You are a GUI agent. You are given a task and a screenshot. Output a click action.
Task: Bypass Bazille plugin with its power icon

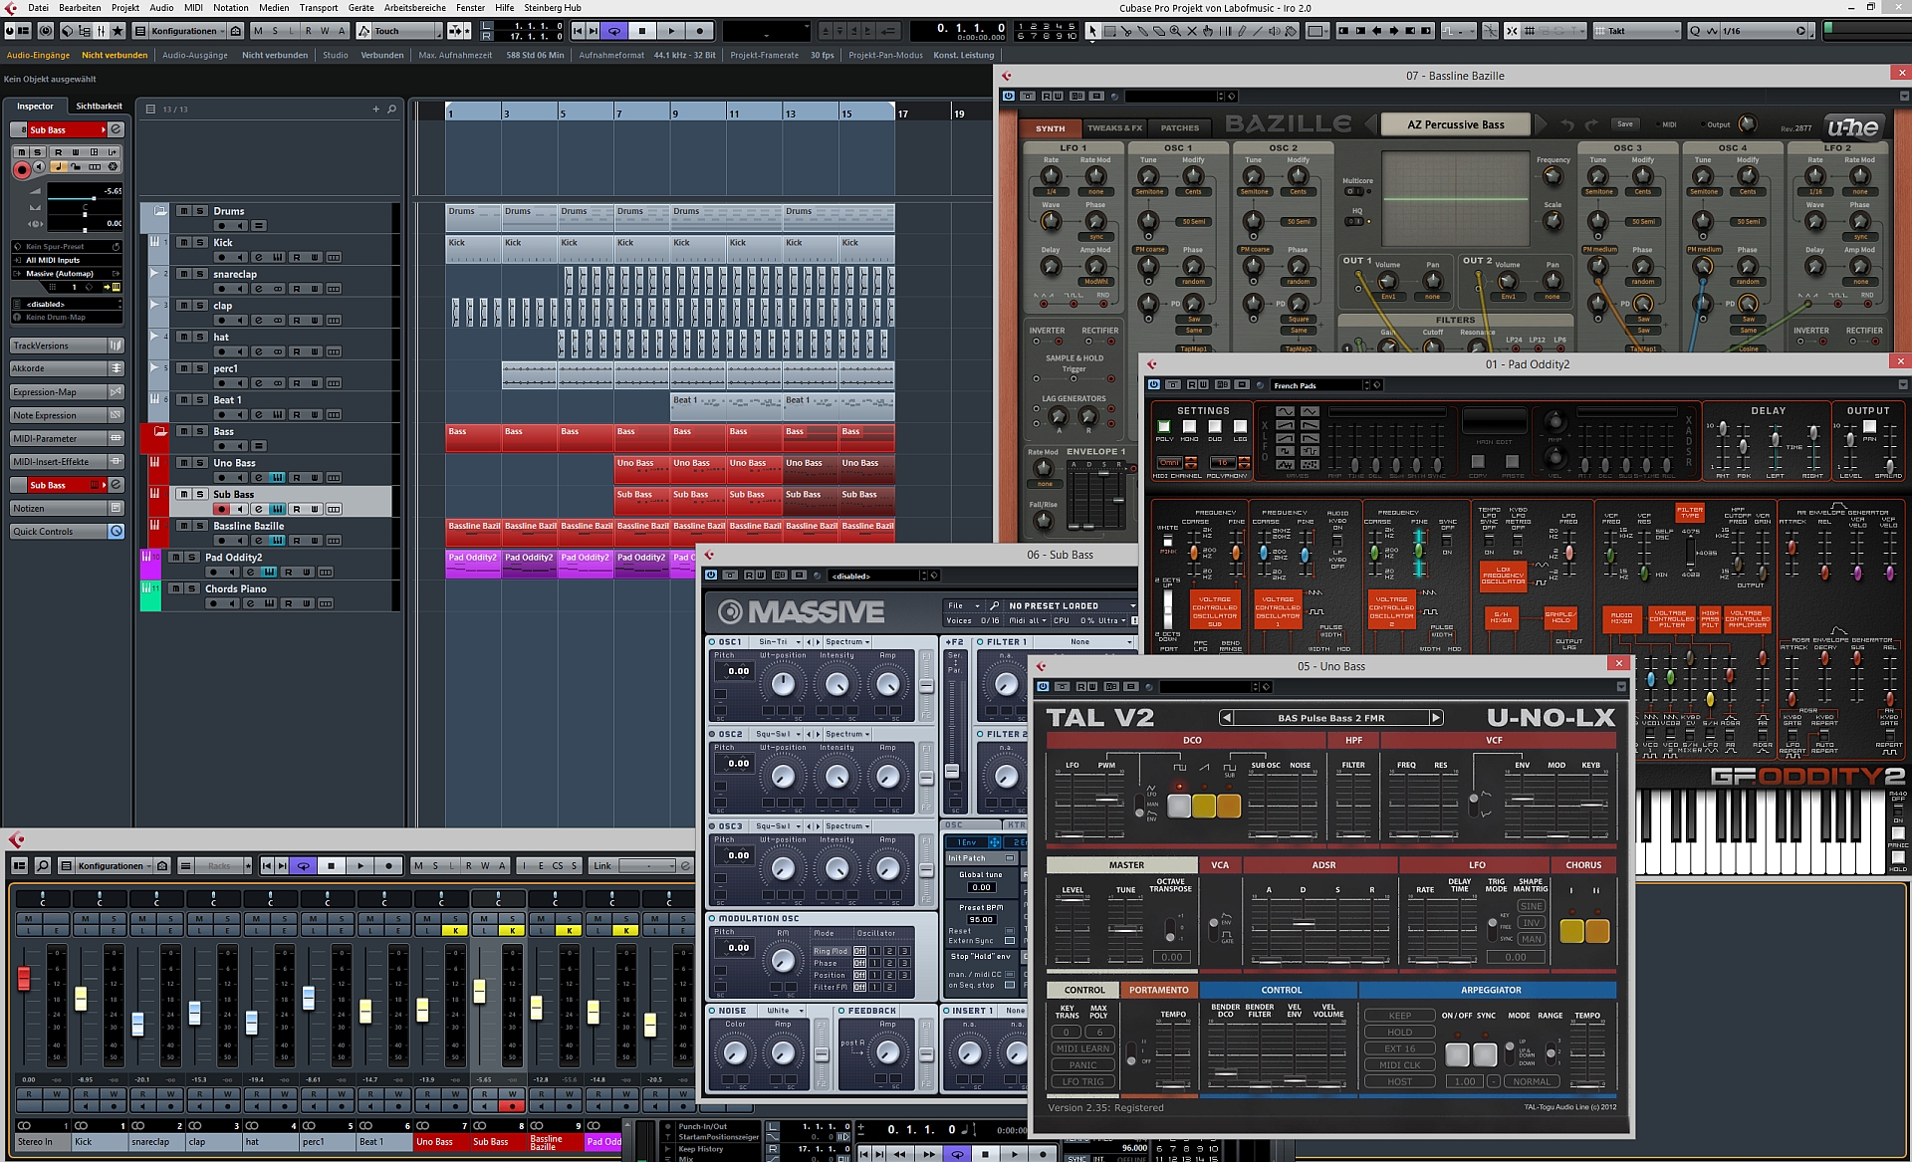pos(1008,96)
